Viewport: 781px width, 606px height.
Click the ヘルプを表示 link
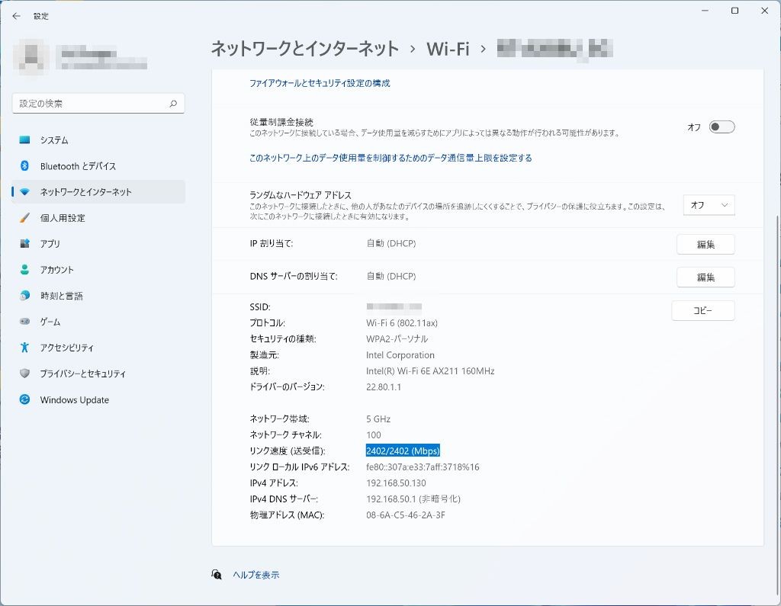(x=256, y=575)
